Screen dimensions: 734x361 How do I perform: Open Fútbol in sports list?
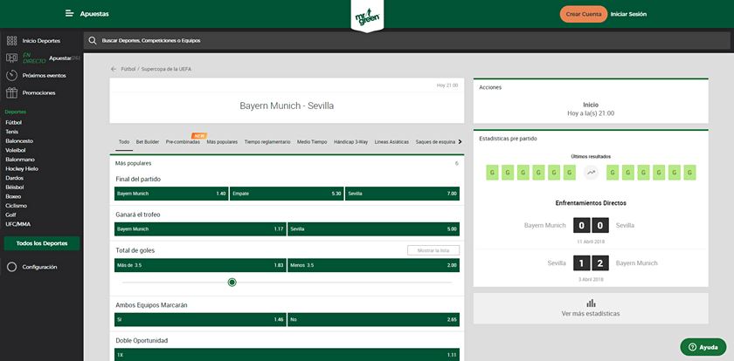point(14,122)
